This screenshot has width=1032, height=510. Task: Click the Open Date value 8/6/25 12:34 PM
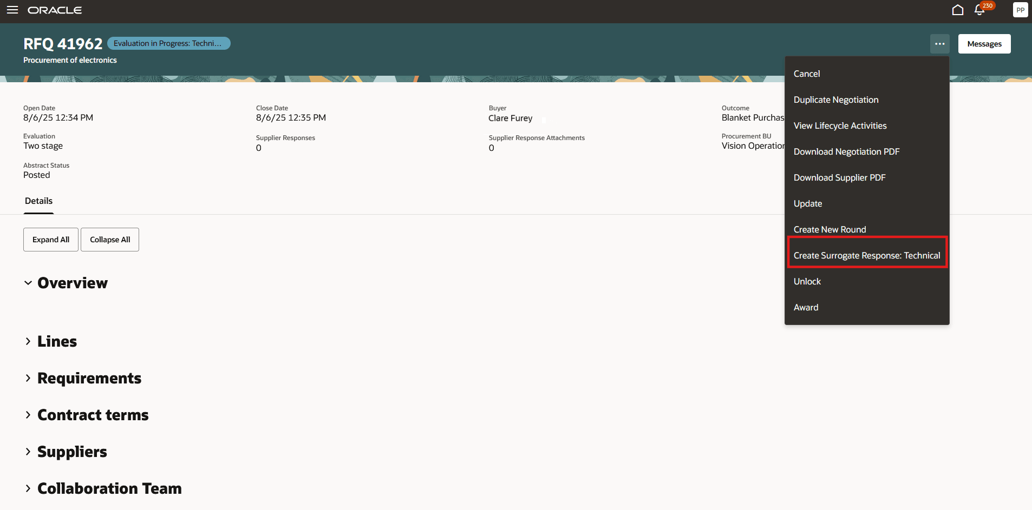point(58,117)
